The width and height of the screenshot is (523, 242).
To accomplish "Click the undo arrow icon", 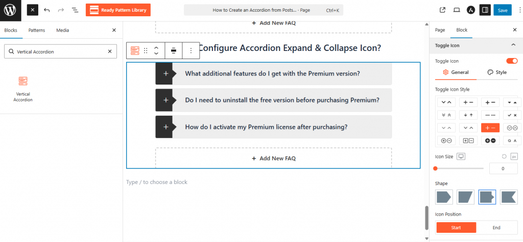I will [x=47, y=10].
